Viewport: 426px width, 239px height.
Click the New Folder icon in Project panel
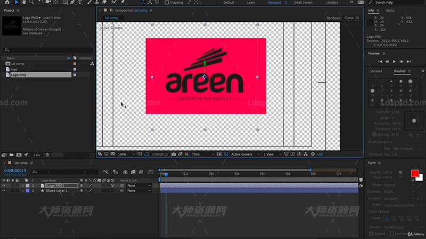click(11, 155)
